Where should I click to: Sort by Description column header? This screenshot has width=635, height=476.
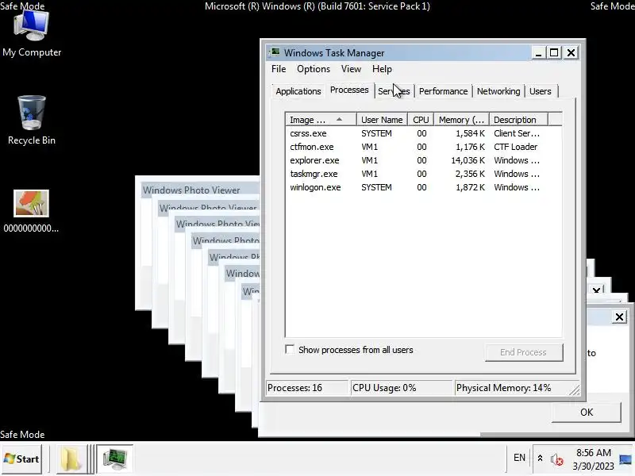518,120
